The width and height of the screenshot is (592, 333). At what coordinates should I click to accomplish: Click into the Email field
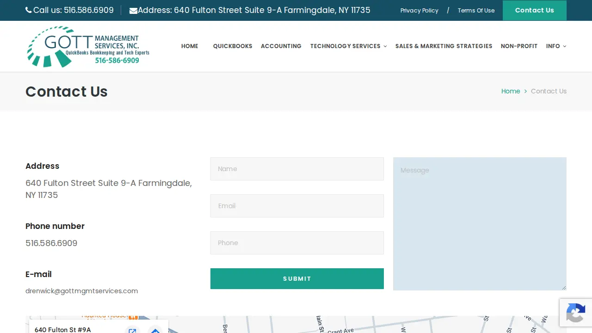pyautogui.click(x=297, y=206)
